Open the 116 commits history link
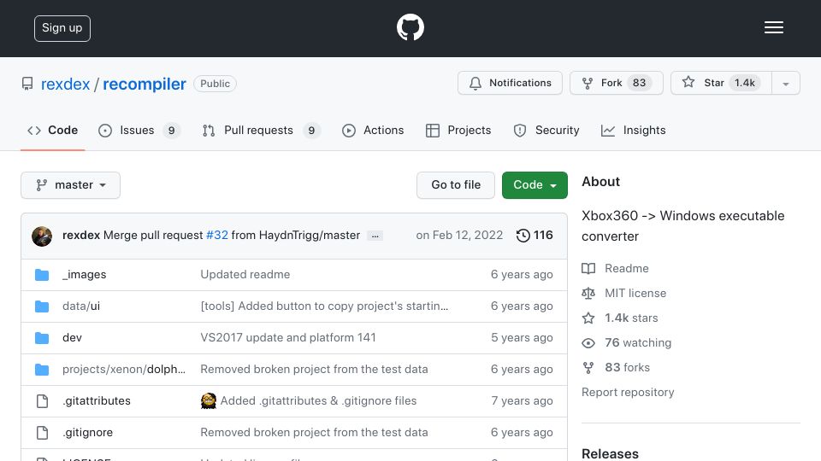 click(535, 236)
